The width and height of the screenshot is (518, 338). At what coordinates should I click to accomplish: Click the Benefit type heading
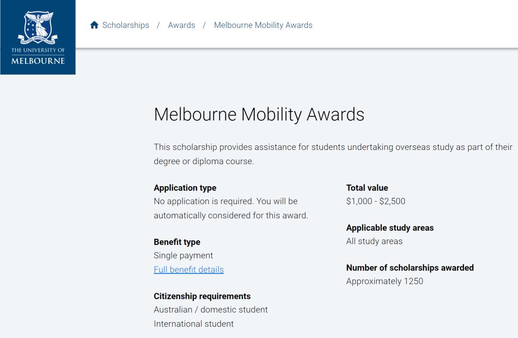click(x=177, y=242)
